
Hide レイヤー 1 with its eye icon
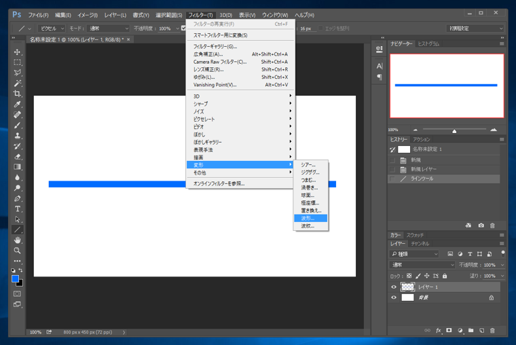pos(394,287)
